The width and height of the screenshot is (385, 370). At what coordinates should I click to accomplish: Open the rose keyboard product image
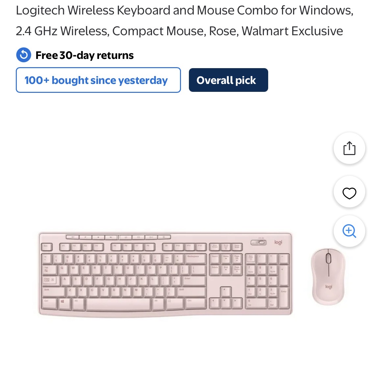pyautogui.click(x=165, y=274)
